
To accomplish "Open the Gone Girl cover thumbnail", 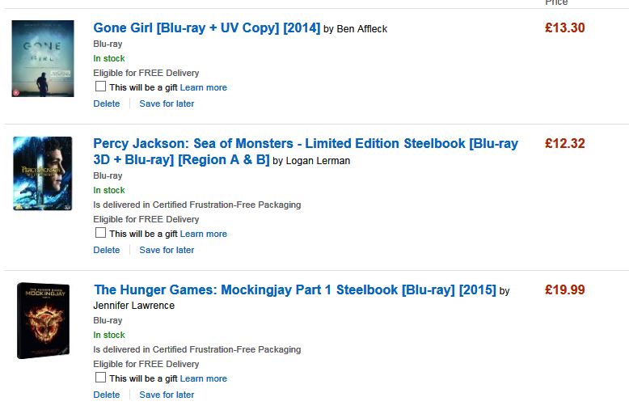I will (x=43, y=59).
